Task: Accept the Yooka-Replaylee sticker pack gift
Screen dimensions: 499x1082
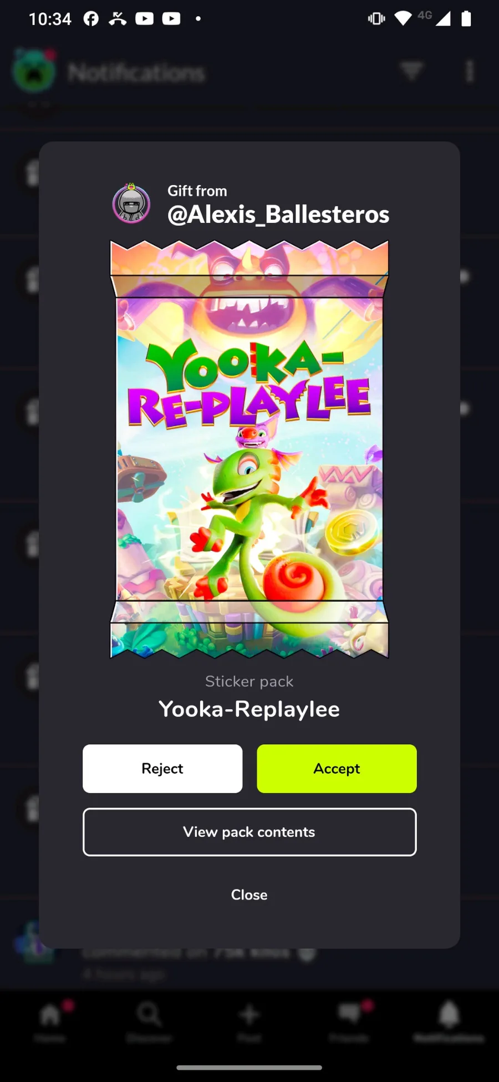Action: point(337,768)
